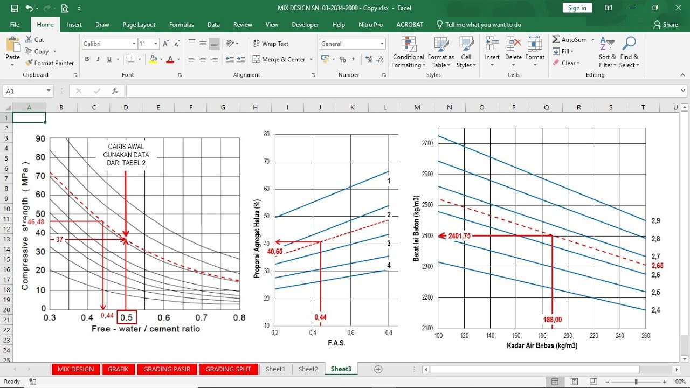
Task: Save the workbook from quick access toolbar
Action: [15, 8]
